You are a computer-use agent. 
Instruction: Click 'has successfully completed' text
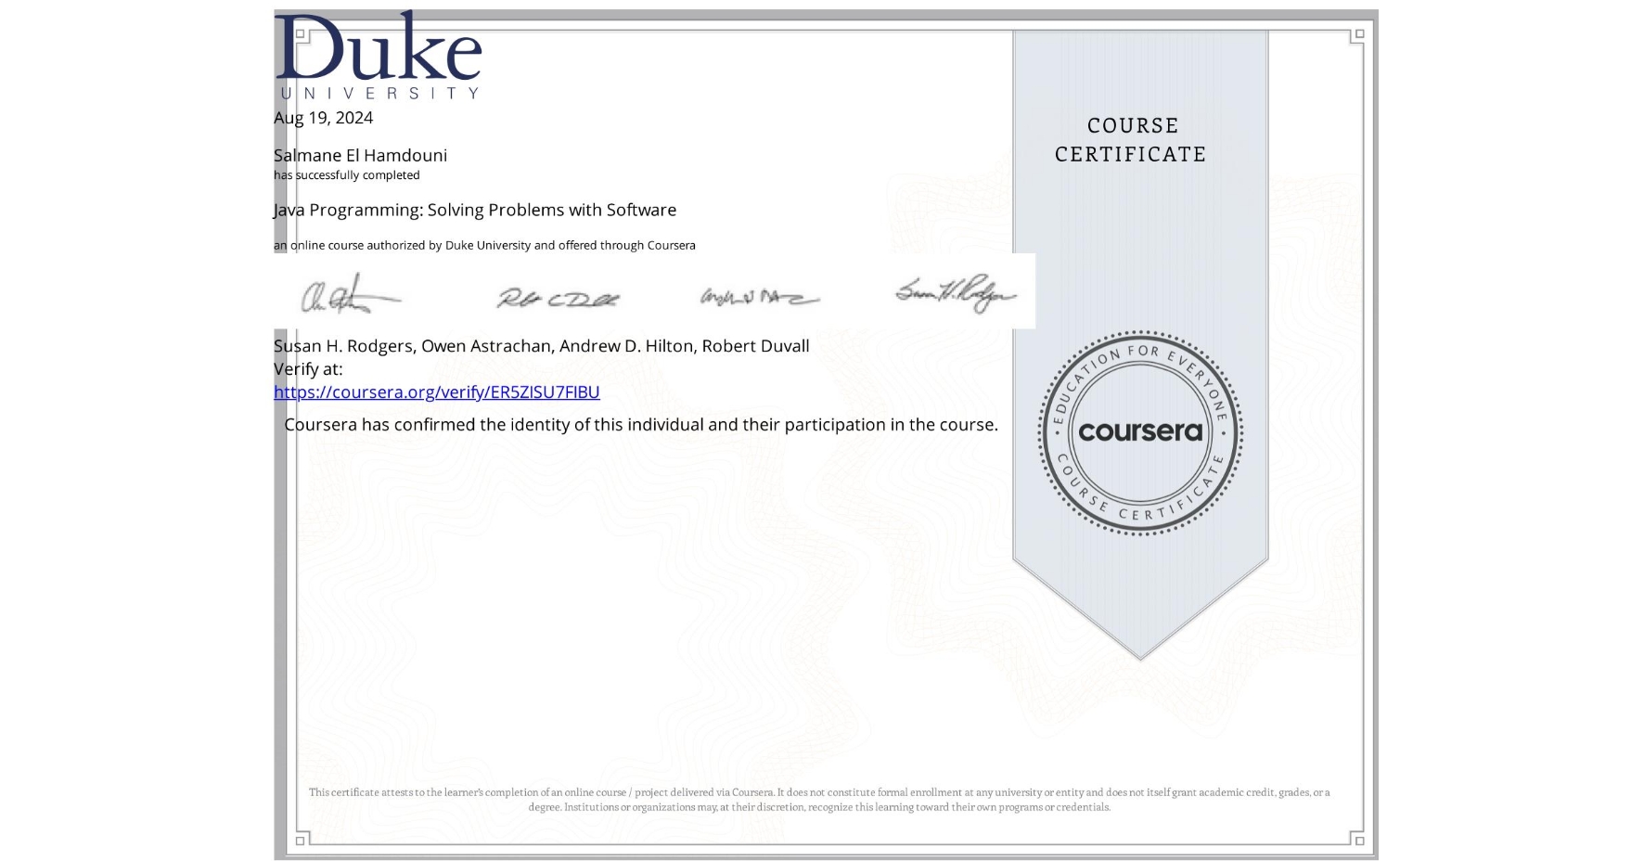point(347,175)
